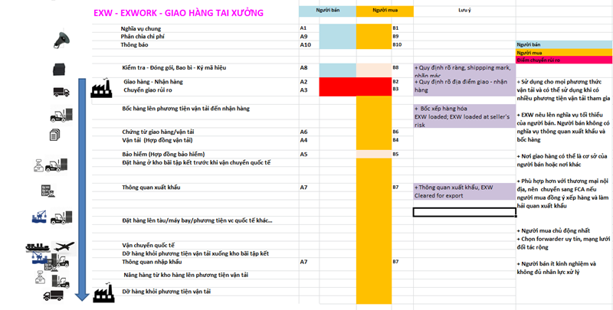Select the Lưu ý column header
The width and height of the screenshot is (613, 310).
click(x=464, y=11)
